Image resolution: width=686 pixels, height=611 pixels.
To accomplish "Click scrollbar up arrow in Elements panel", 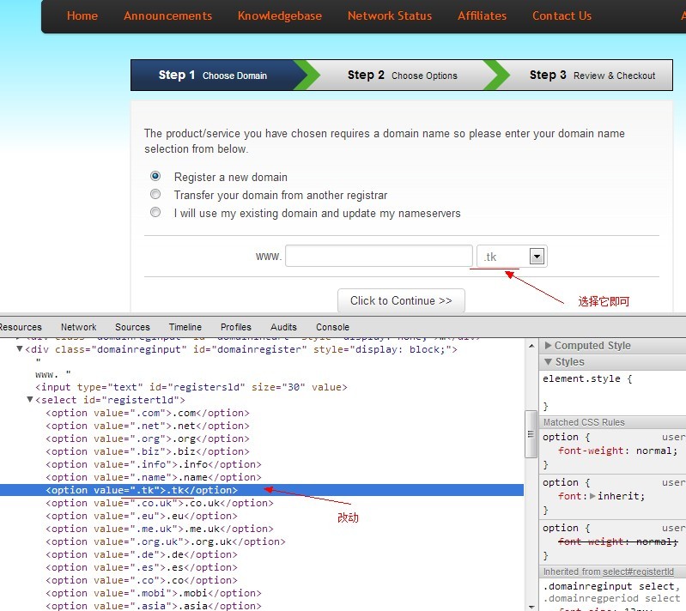I will pyautogui.click(x=531, y=346).
